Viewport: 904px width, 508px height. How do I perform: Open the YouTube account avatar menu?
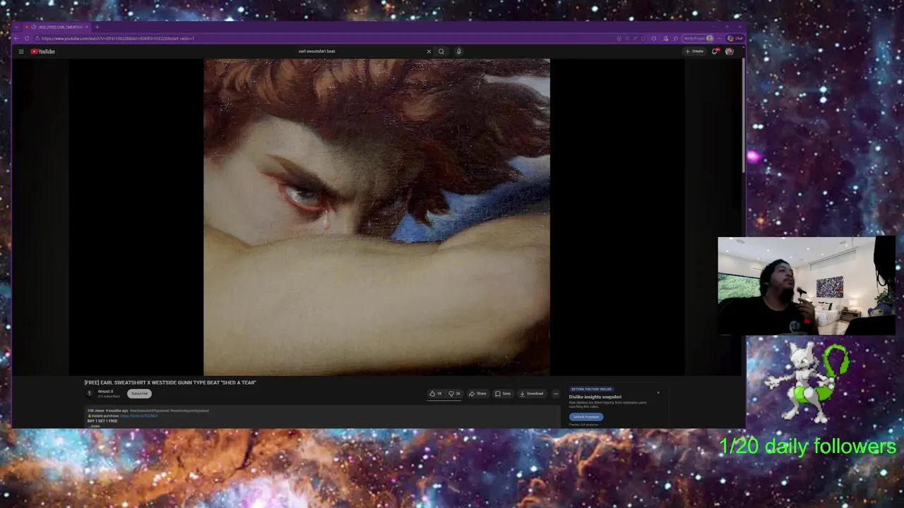point(730,52)
